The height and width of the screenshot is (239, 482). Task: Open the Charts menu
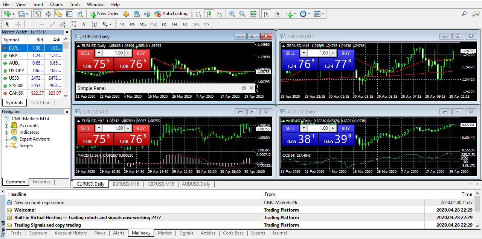point(56,5)
